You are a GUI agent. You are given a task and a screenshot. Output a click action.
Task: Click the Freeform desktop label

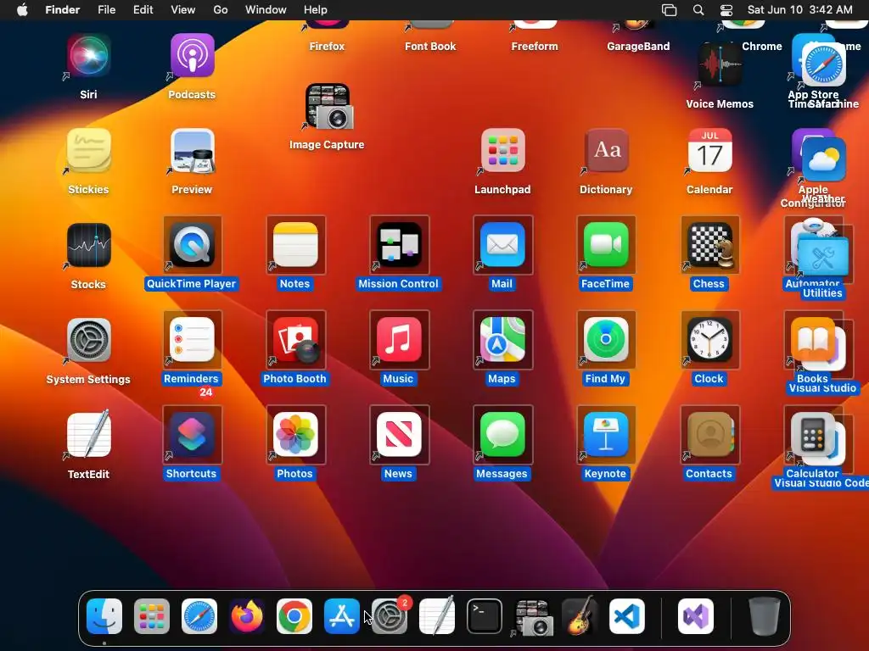535,47
